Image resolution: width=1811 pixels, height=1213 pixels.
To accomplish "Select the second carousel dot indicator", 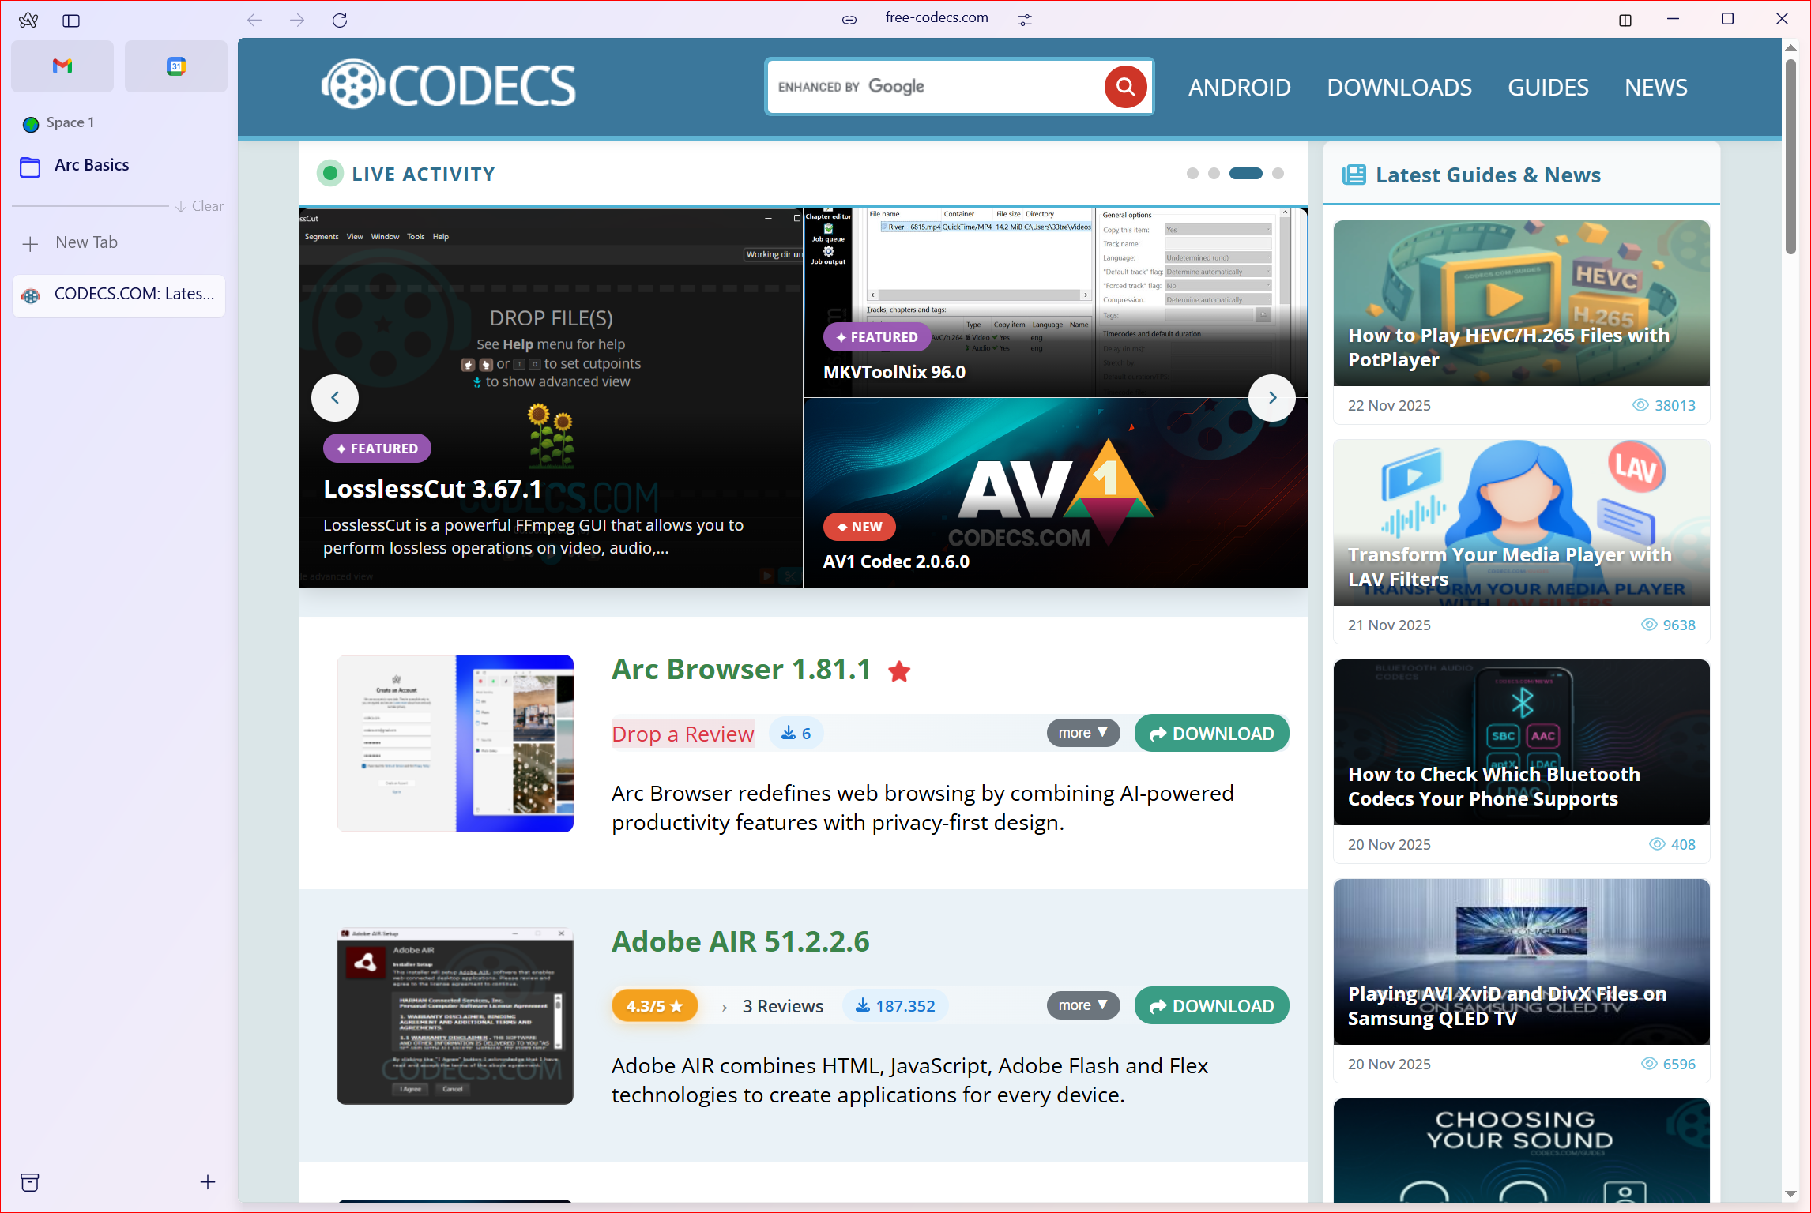I will (x=1214, y=174).
